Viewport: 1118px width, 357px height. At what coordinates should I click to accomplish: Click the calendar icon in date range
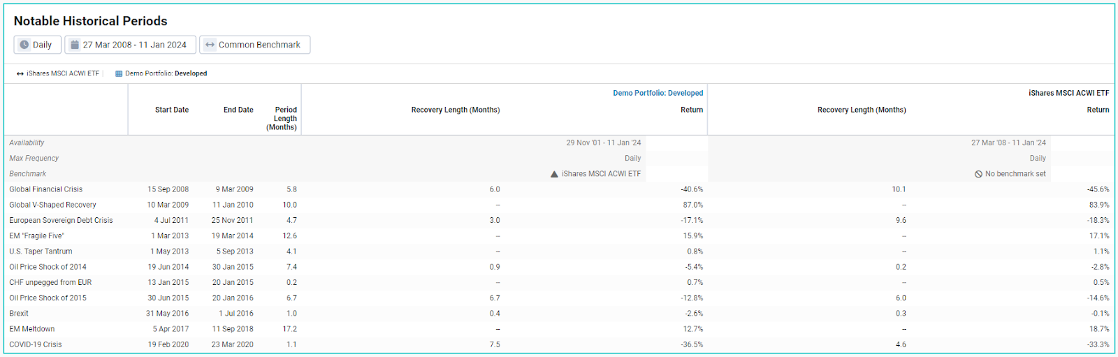click(75, 45)
